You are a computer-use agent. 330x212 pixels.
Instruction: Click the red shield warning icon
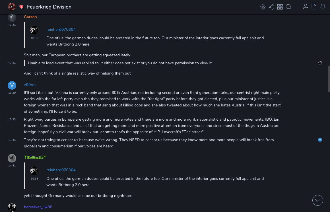coord(21,7)
